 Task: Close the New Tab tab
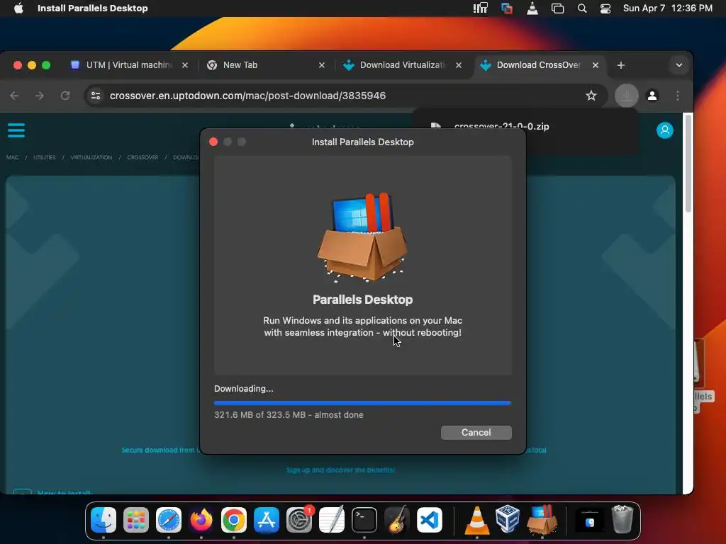pyautogui.click(x=322, y=65)
